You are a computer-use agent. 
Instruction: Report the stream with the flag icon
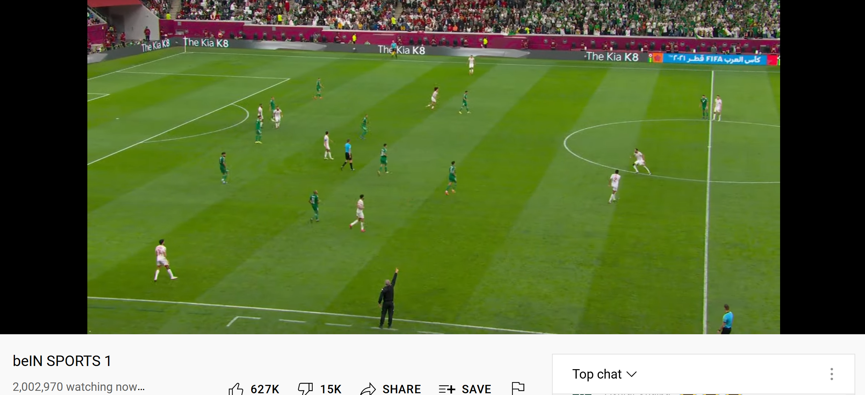pyautogui.click(x=518, y=389)
